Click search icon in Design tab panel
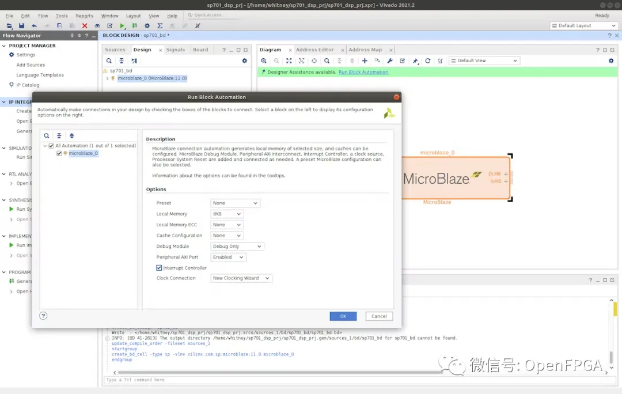Screen dimensions: 622x394 [x=109, y=60]
